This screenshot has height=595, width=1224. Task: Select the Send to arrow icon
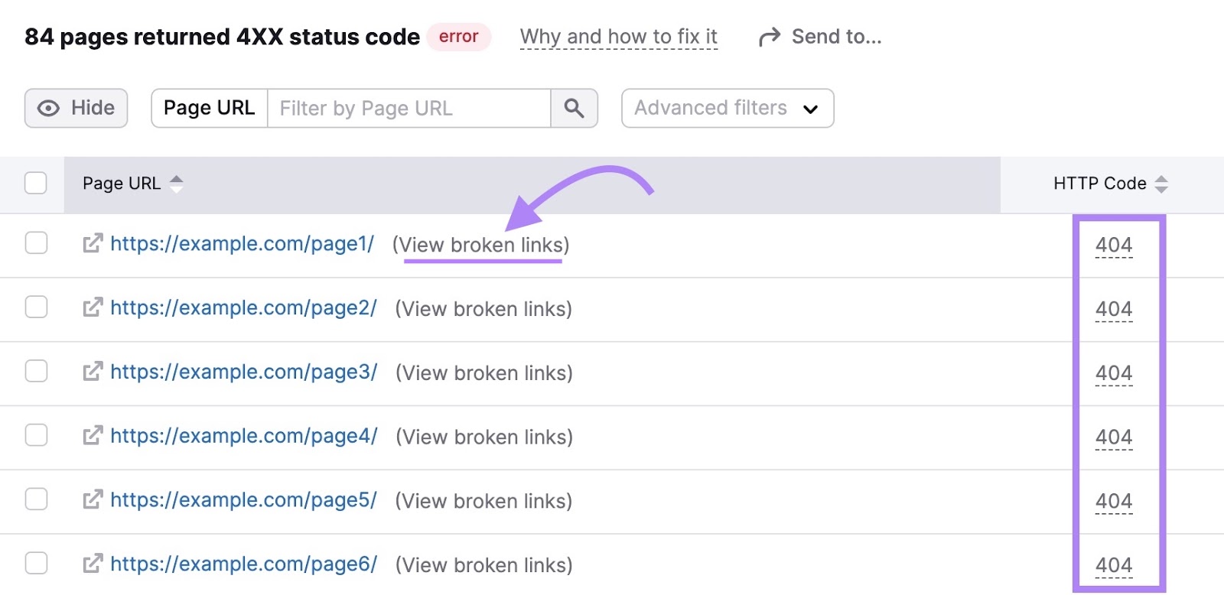point(768,35)
